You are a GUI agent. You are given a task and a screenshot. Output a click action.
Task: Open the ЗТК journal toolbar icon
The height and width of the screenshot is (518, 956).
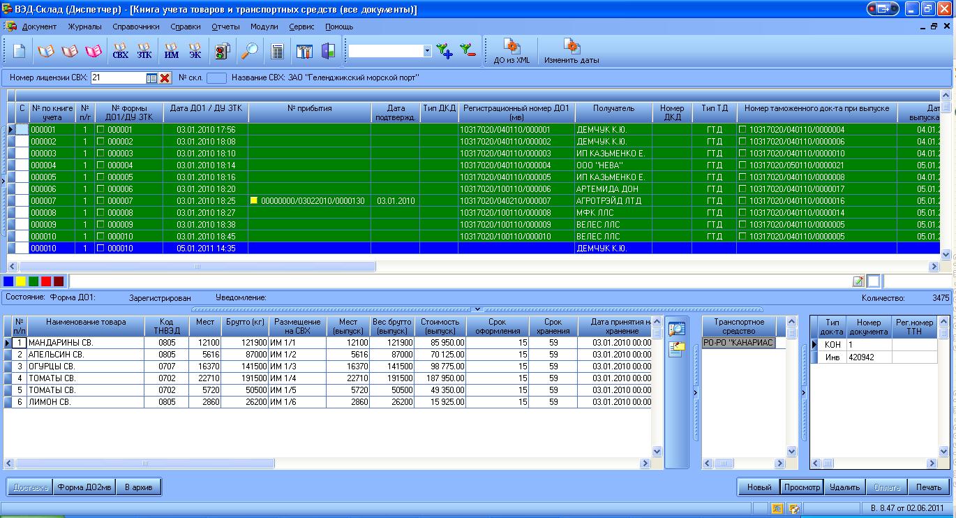pyautogui.click(x=144, y=51)
